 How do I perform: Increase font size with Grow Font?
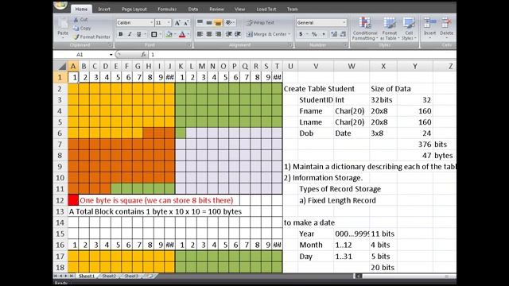(x=177, y=23)
